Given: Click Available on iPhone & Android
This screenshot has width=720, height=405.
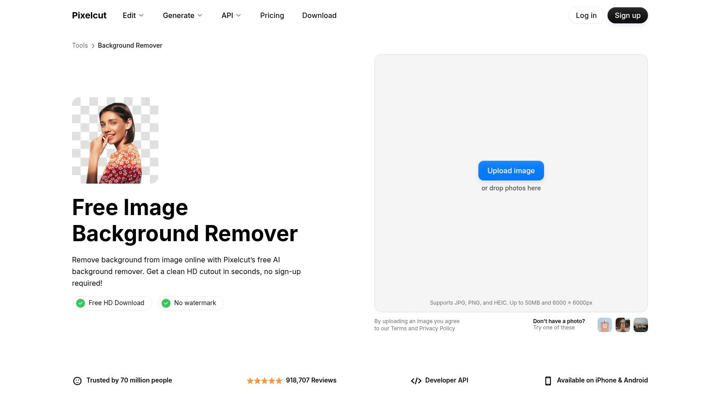Looking at the screenshot, I should pos(602,380).
